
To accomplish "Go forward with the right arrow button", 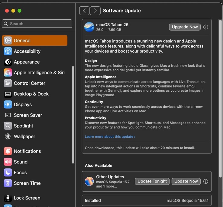I will tap(95, 11).
